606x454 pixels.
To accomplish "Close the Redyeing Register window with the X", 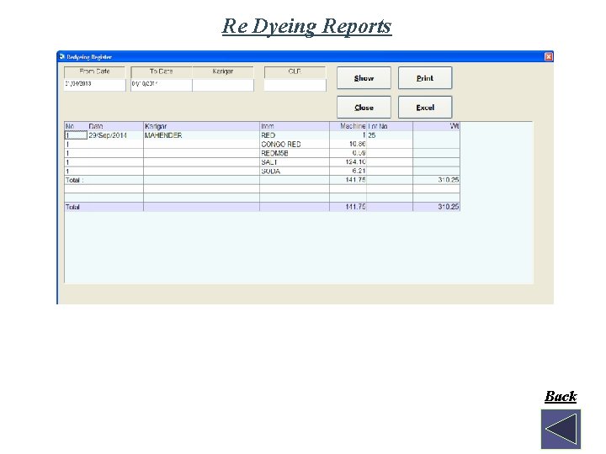I will pos(549,57).
